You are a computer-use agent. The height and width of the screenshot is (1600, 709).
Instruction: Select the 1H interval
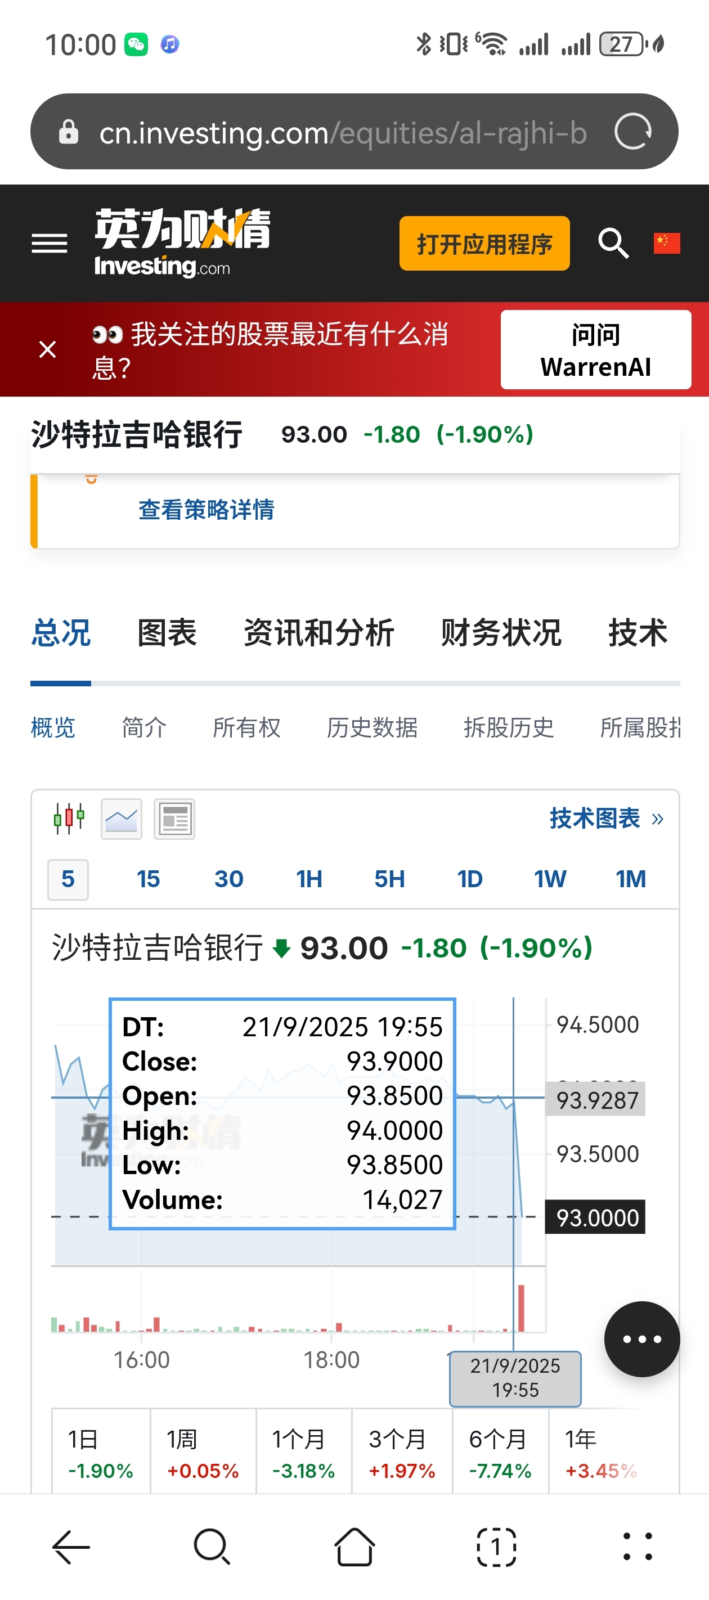pos(309,879)
